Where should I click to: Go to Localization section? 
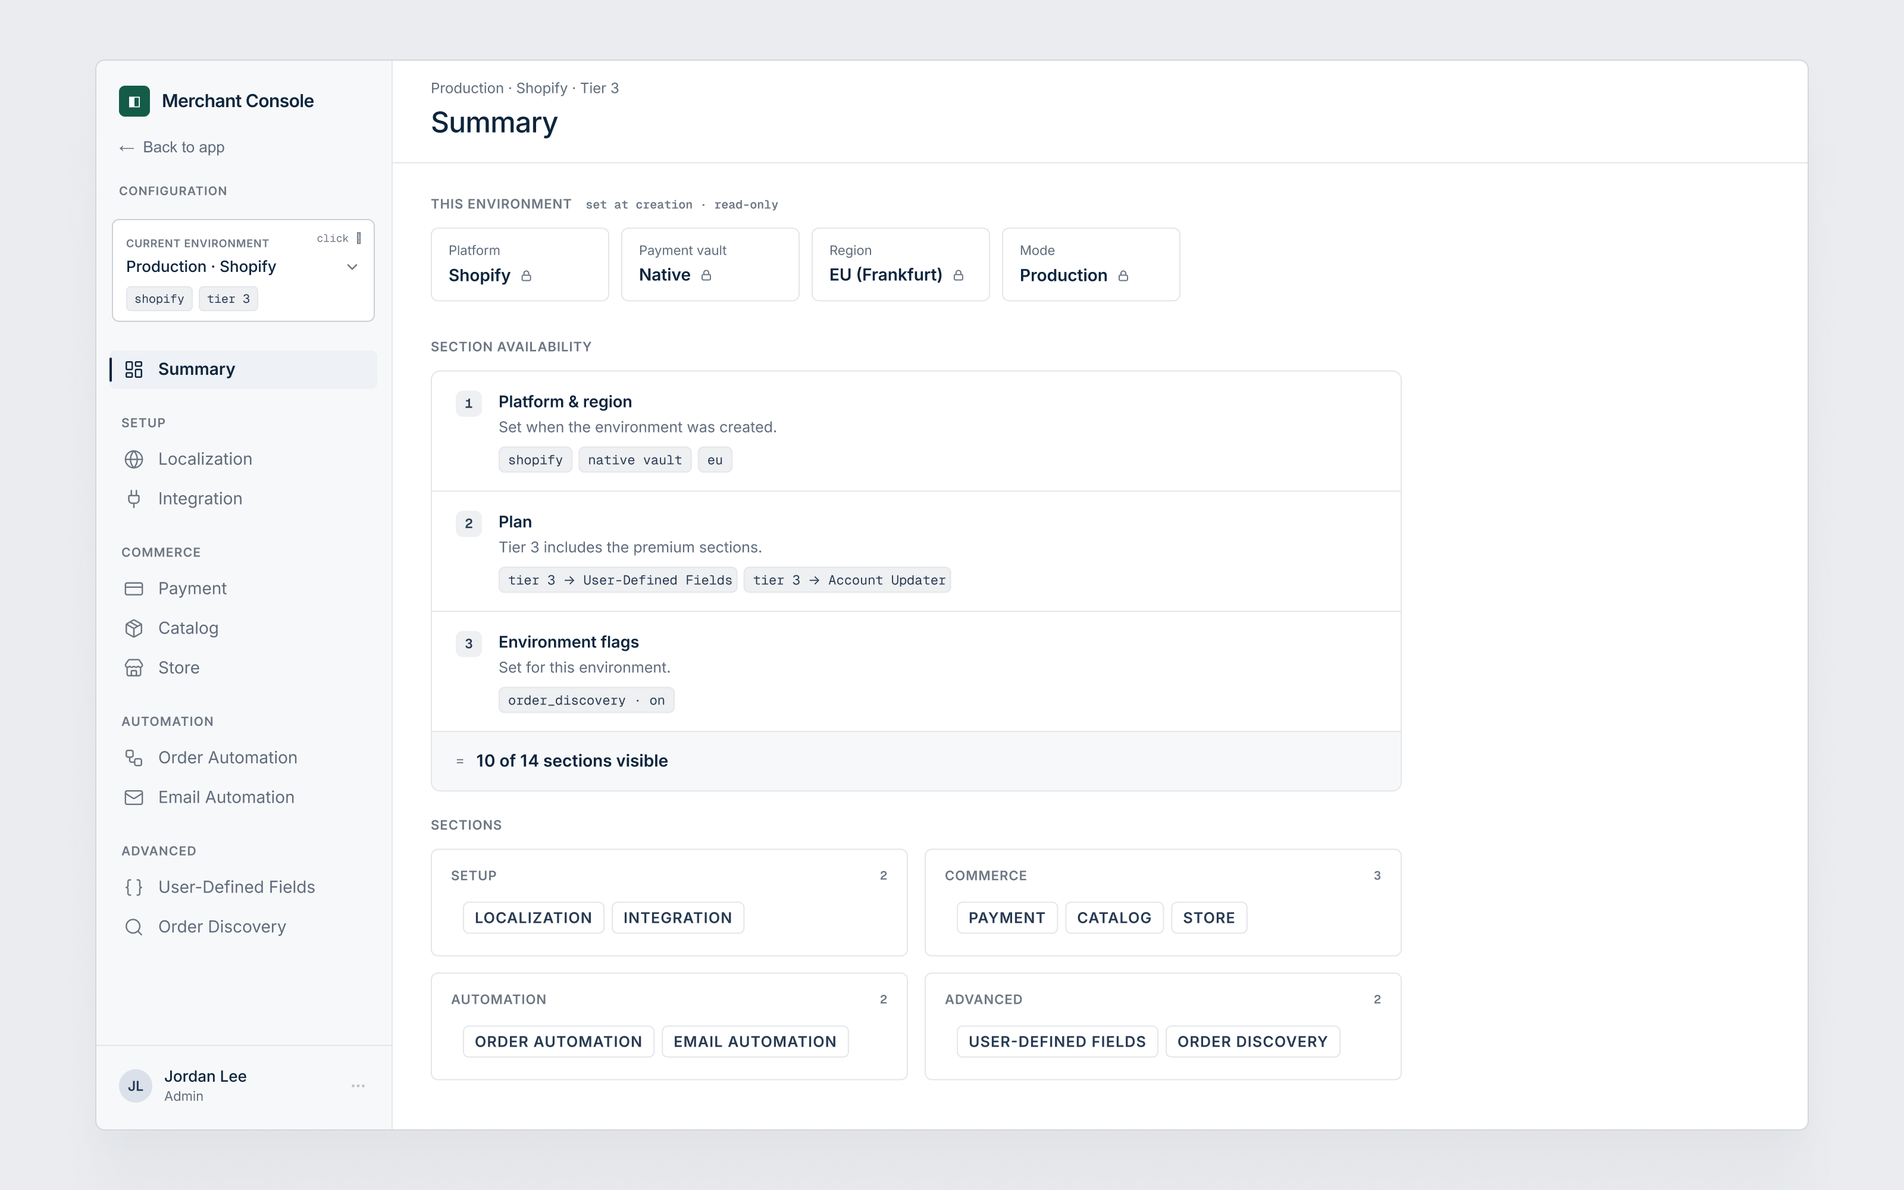click(243, 459)
